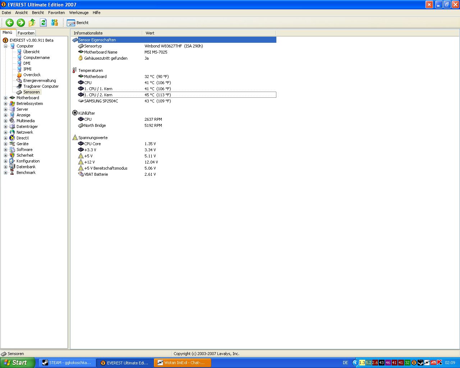Select IPMI in the tree
The width and height of the screenshot is (460, 368).
(x=27, y=69)
